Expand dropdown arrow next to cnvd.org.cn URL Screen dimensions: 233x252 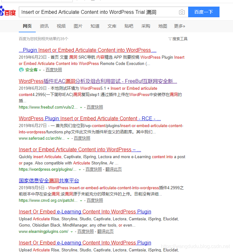point(81,201)
